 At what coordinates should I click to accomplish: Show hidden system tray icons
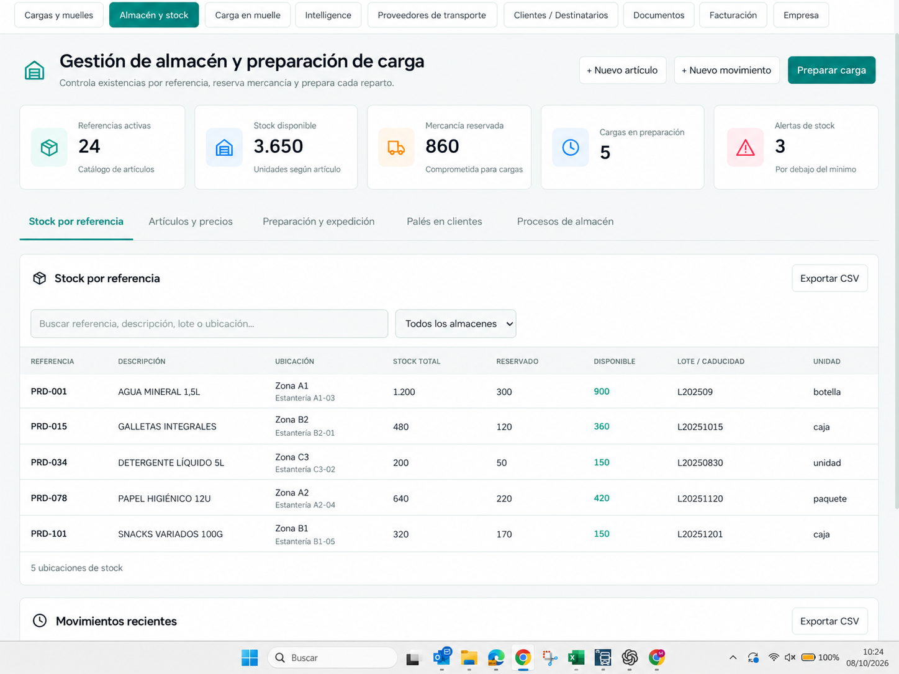pos(733,657)
